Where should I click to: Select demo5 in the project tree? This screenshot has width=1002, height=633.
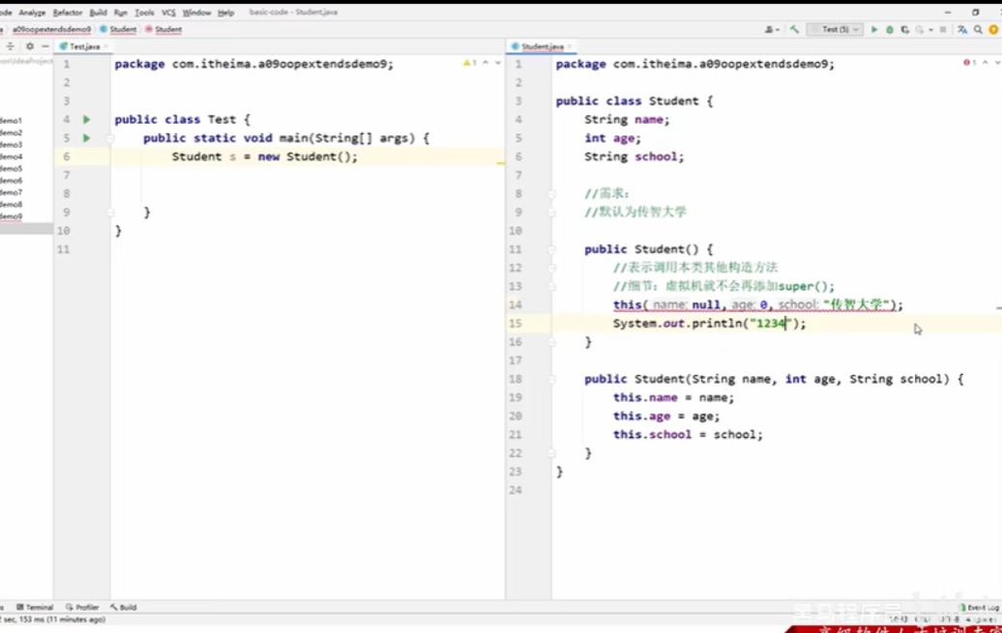11,168
